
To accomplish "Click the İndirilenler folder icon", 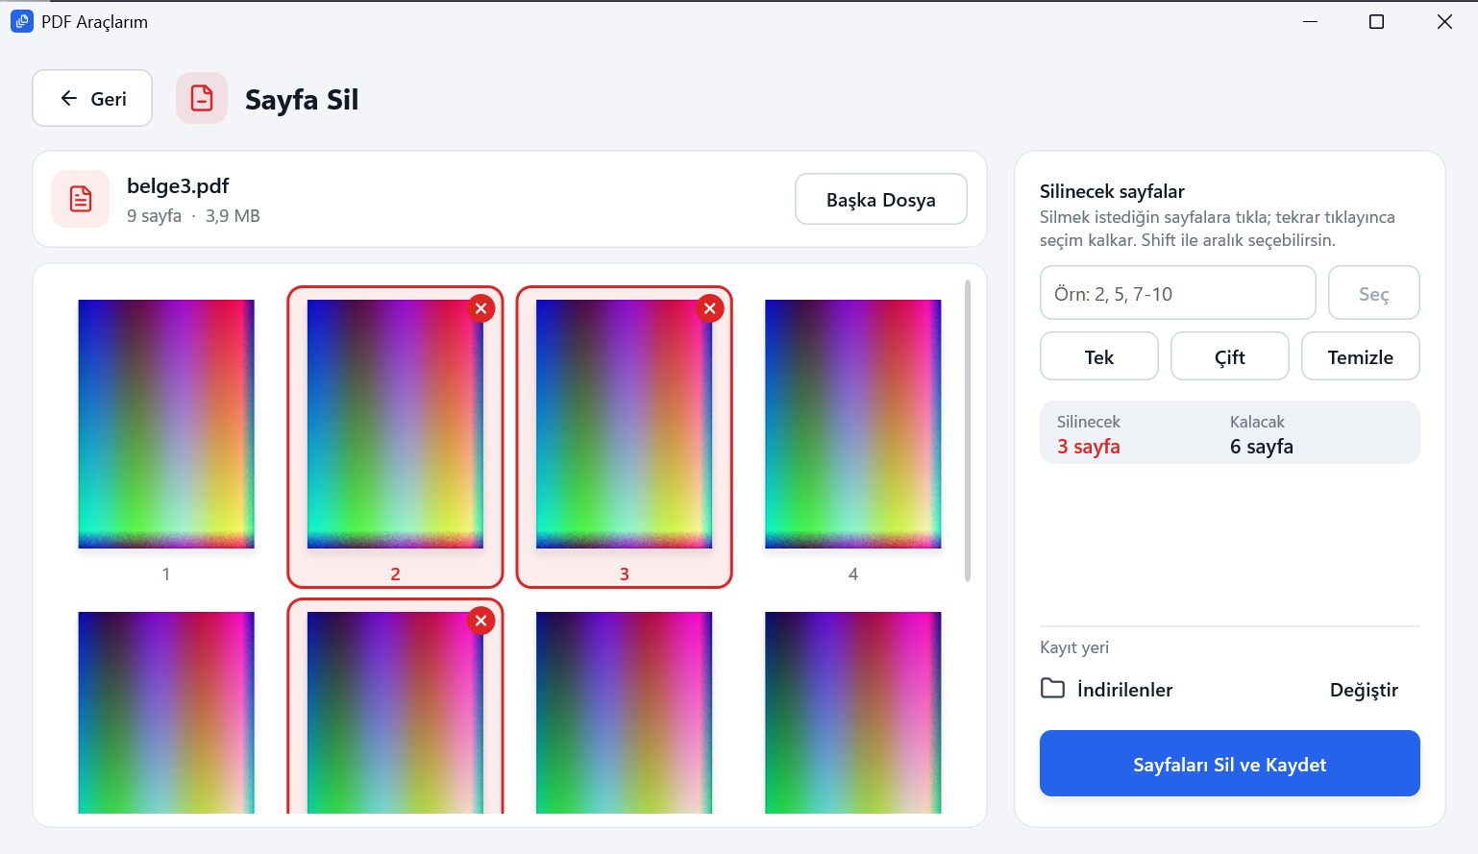I will point(1053,689).
